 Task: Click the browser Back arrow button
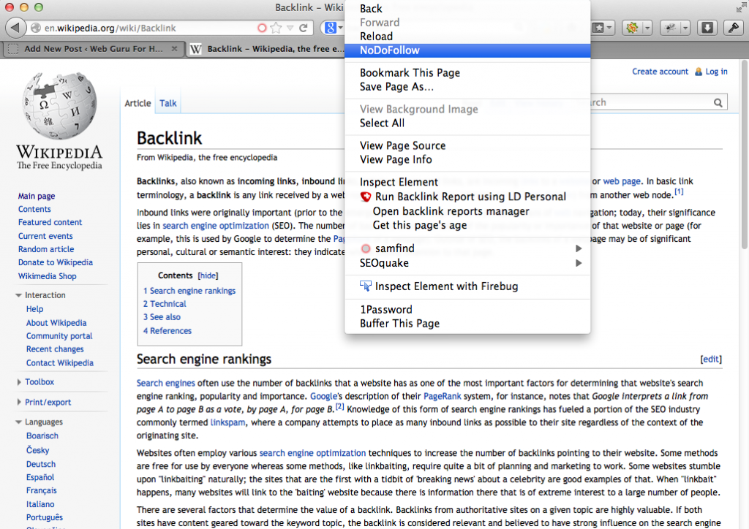point(15,28)
